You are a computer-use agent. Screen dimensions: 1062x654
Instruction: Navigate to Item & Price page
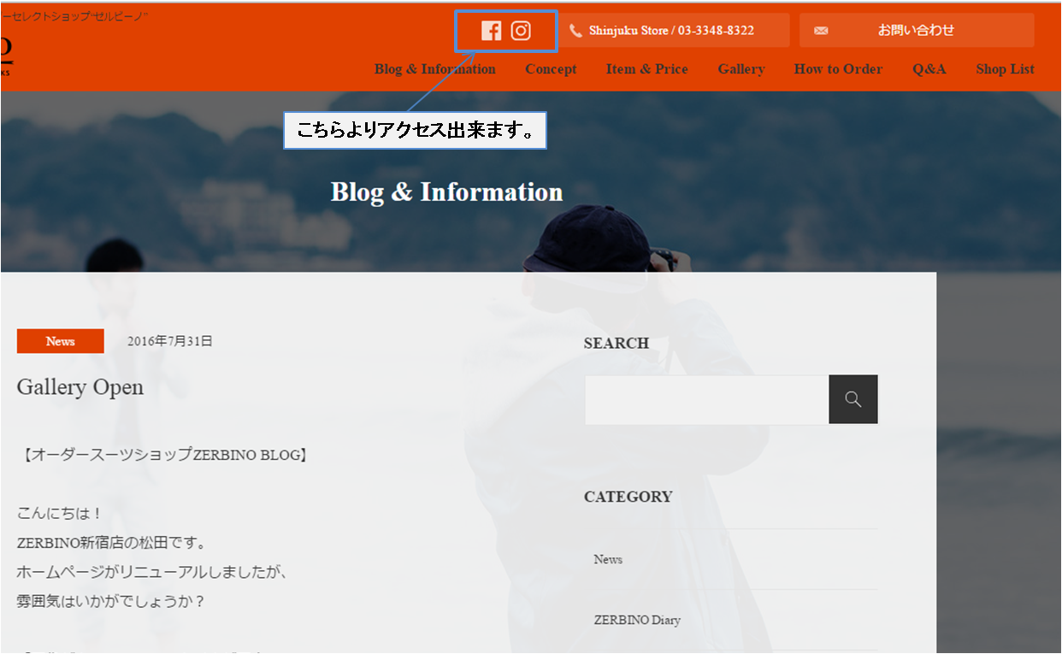(646, 69)
